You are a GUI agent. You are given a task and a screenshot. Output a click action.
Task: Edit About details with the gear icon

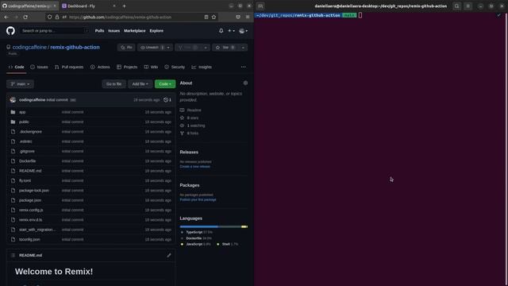[245, 83]
